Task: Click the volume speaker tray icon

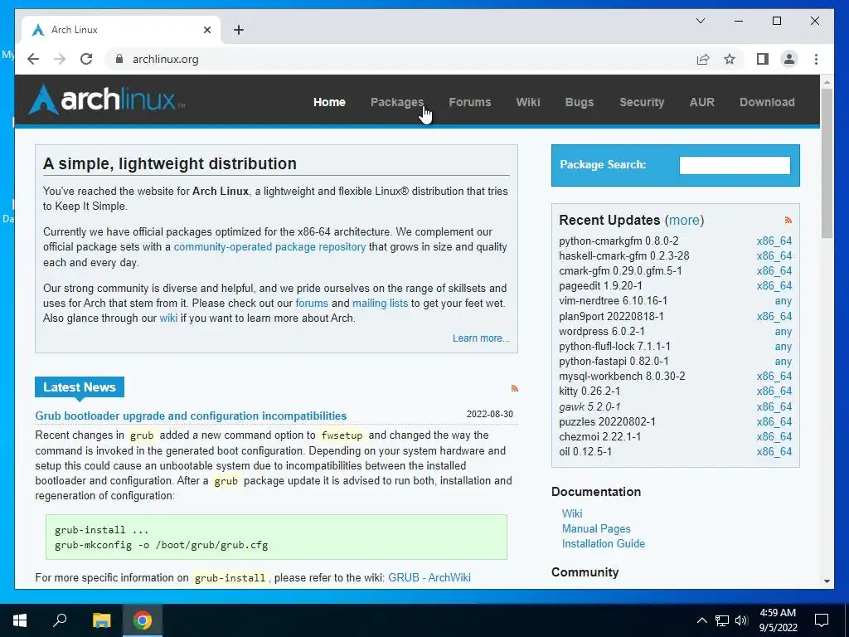Action: [x=741, y=620]
